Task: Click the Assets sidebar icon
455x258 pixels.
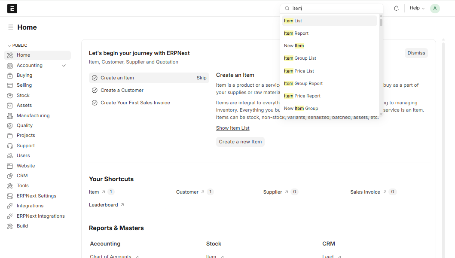Action: 10,105
